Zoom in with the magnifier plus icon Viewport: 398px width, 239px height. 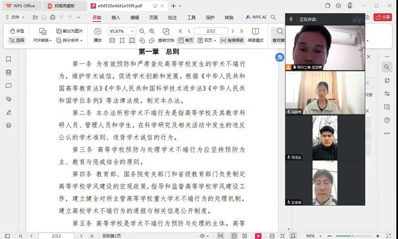click(x=152, y=31)
